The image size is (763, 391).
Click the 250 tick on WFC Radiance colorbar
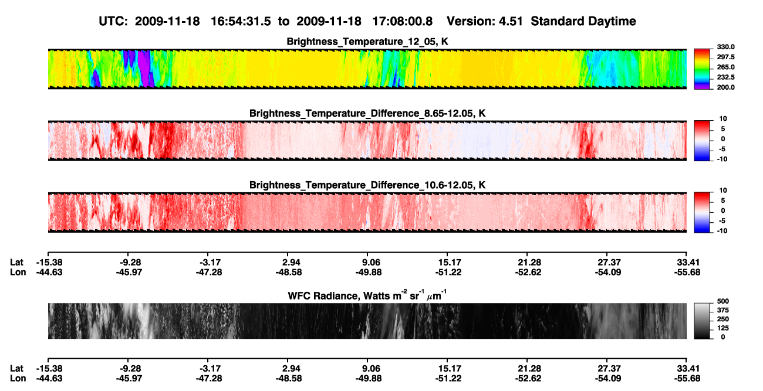pos(723,319)
